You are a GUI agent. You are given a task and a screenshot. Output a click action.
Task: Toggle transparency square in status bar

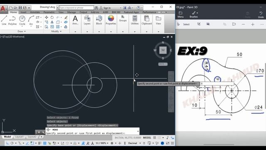45,143
